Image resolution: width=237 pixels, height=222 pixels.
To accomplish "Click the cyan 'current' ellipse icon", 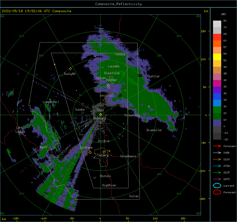I will [217, 186].
